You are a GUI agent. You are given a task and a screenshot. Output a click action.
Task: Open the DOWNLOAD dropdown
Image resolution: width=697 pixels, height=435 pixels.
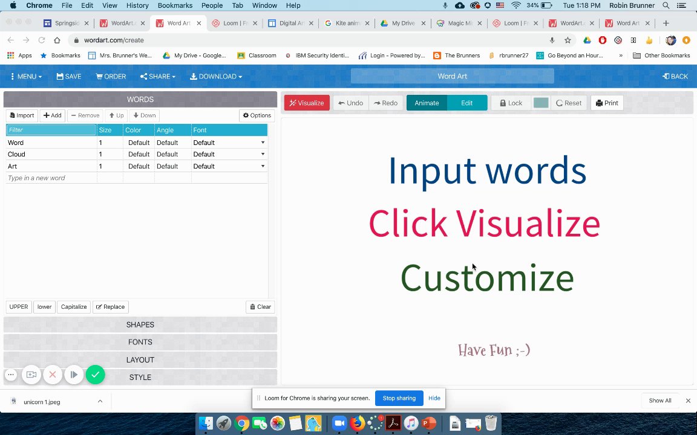coord(216,76)
